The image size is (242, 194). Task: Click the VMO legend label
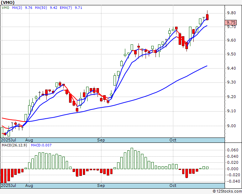click(x=5, y=8)
